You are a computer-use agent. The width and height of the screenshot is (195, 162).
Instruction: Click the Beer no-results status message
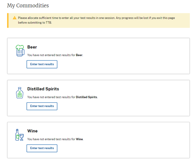(x=55, y=55)
